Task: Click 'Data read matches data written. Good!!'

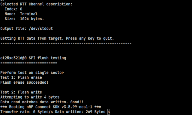Action: click(x=42, y=102)
